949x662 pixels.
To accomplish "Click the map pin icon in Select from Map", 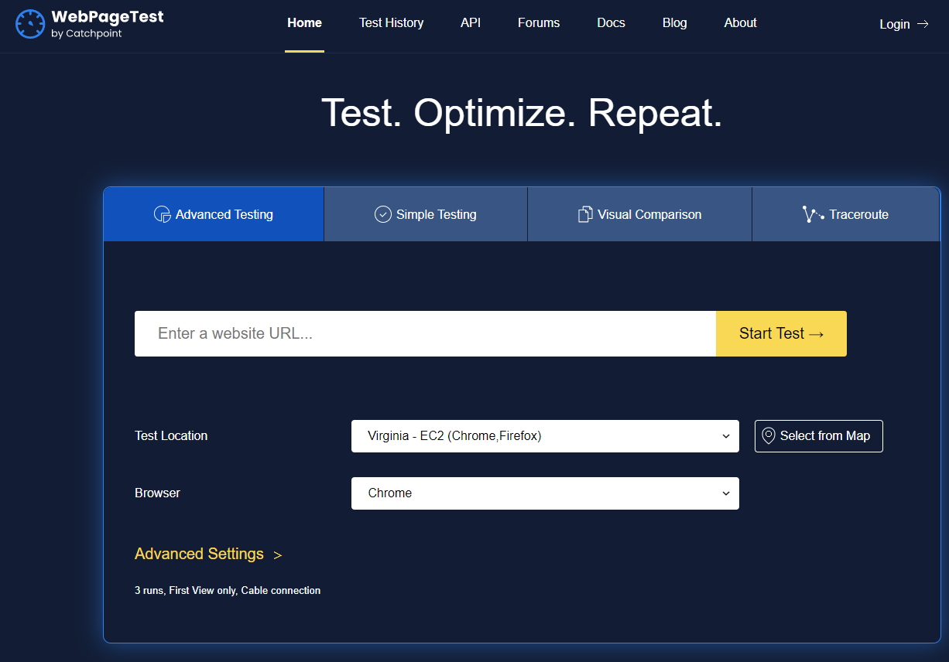I will click(768, 435).
